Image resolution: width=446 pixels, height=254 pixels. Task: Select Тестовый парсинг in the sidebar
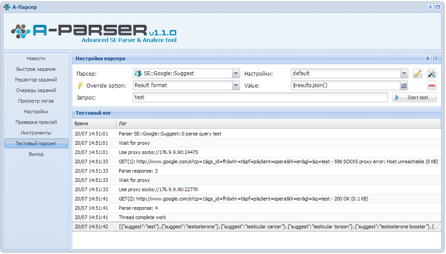[x=36, y=143]
